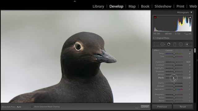
Task: Click the Exposure slider handle
Action: tap(175, 62)
